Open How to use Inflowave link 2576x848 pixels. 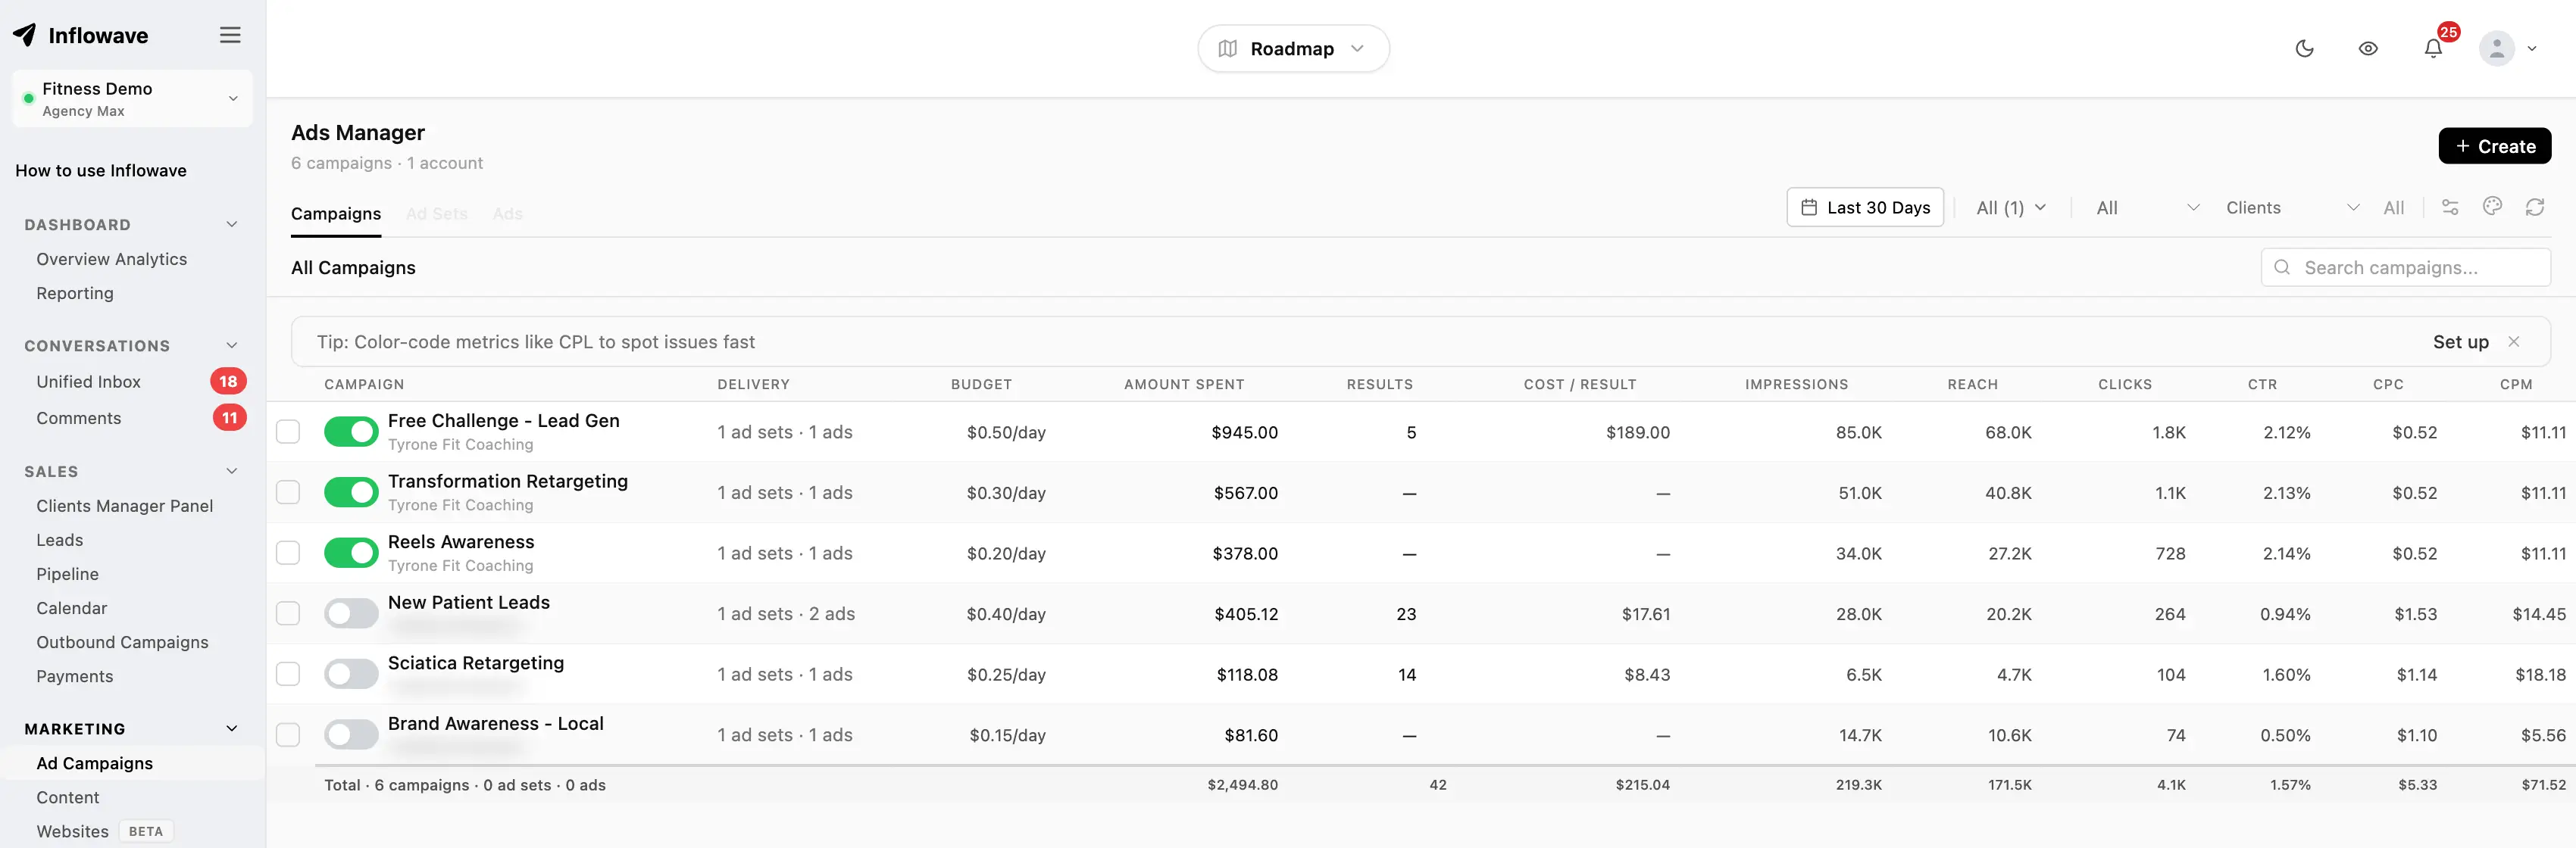(x=101, y=170)
